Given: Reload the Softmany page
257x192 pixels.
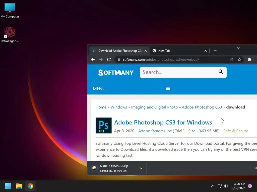Looking at the screenshot, I should (x=109, y=59).
